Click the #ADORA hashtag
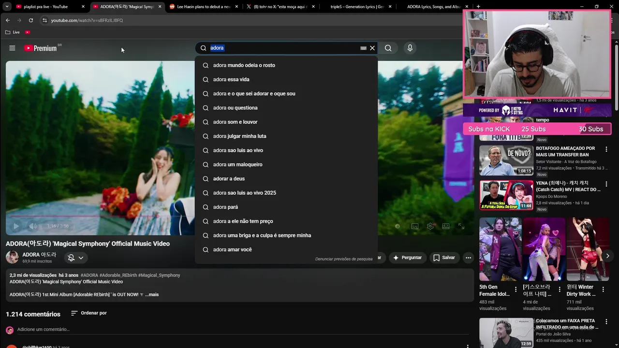 tap(89, 275)
